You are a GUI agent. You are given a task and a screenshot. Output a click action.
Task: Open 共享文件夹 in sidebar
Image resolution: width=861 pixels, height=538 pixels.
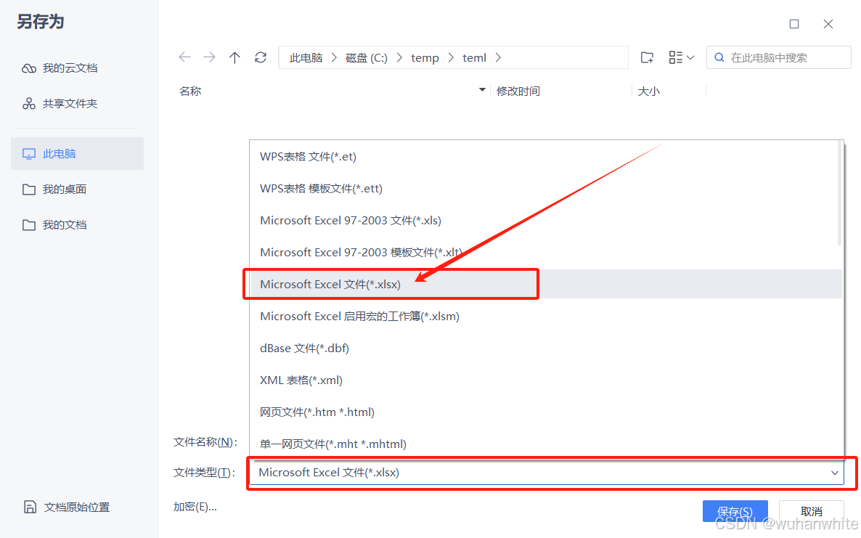[x=60, y=104]
